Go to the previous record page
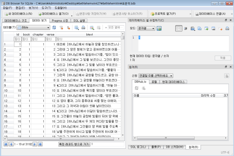Screen dimensions: 234x156 pyautogui.click(x=11, y=144)
